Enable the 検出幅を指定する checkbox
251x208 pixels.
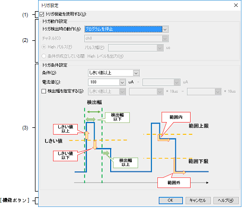coord(43,91)
